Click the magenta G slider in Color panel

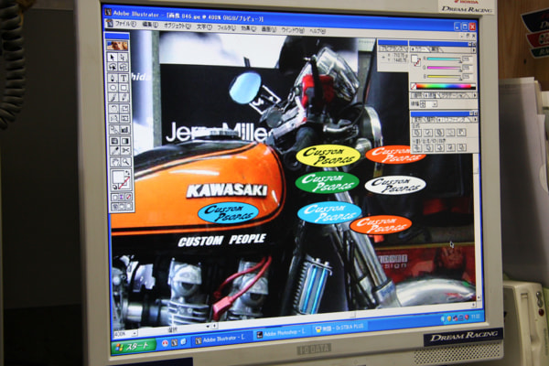[x=444, y=68]
